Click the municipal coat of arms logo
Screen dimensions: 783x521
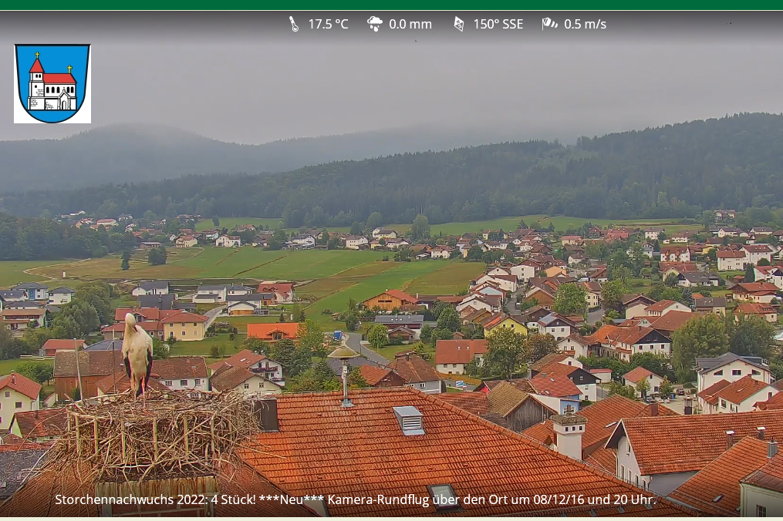(x=52, y=83)
